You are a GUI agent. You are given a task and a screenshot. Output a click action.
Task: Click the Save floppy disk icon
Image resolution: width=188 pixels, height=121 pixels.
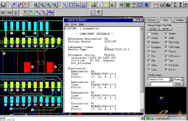tap(3, 5)
